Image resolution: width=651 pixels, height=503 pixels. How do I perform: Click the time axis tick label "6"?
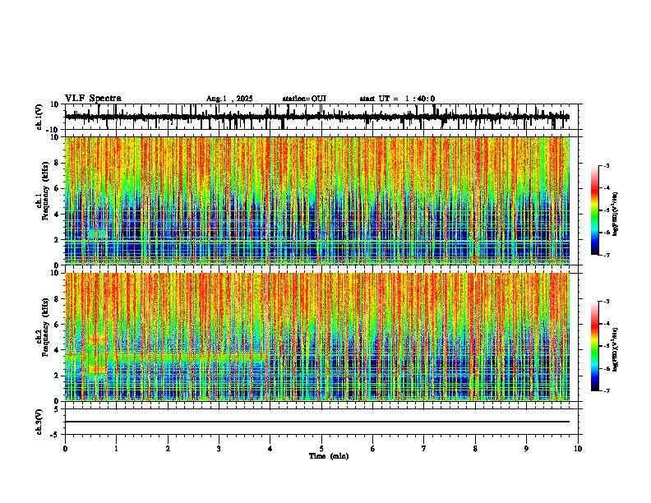coord(372,449)
